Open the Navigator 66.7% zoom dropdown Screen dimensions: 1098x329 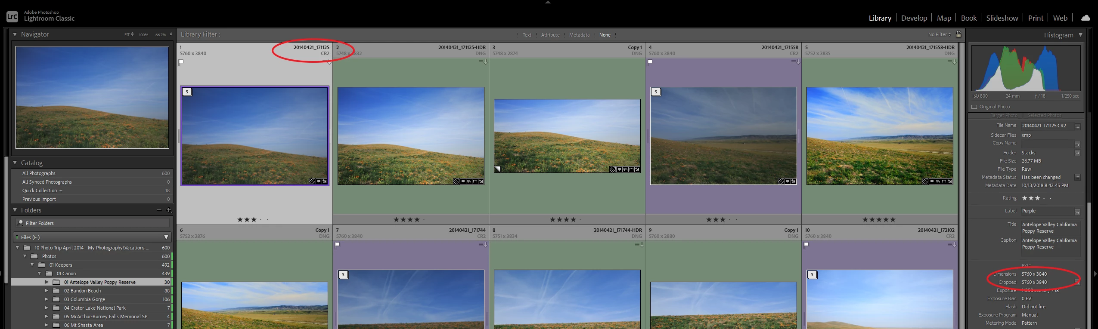pyautogui.click(x=171, y=34)
